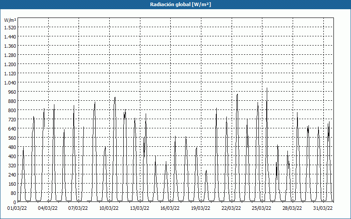Click the 480 y-axis label
Screen dimensions: 351x219
coord(12,147)
